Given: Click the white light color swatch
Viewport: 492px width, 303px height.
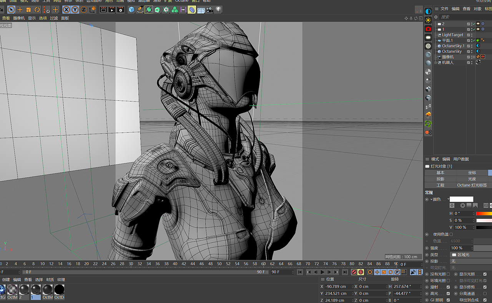Looking at the screenshot, I should click(461, 199).
